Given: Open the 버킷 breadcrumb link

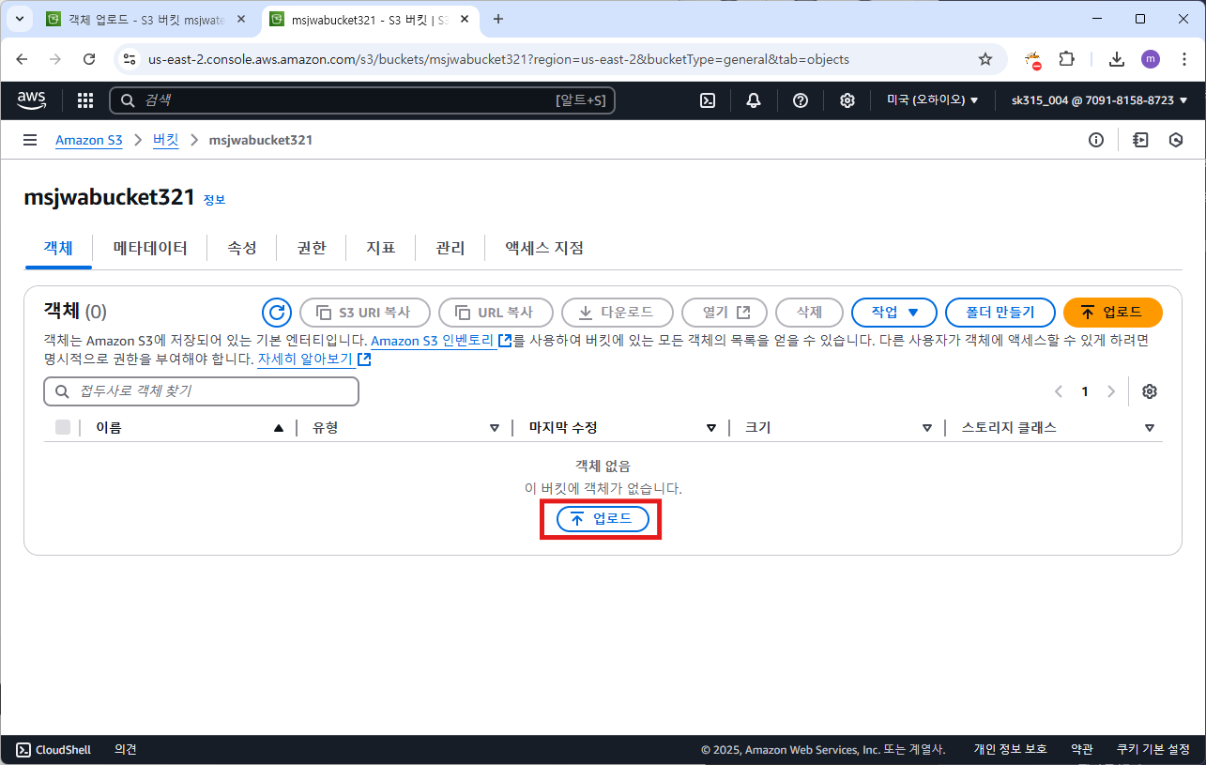Looking at the screenshot, I should (166, 140).
